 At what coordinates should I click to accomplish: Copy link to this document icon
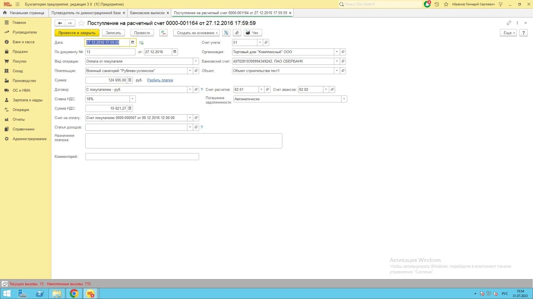[509, 23]
